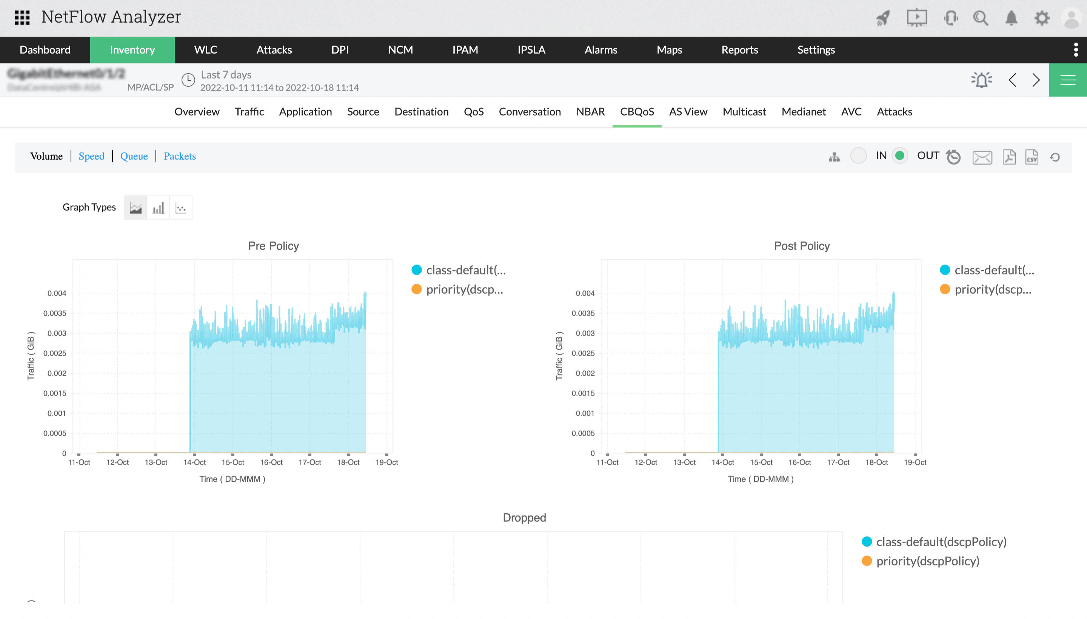Screen dimensions: 1087x619
Task: Open the Last 7 days time selector
Action: pos(226,75)
